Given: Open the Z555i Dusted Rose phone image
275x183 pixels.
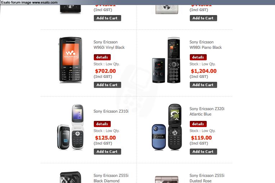Looking at the screenshot, I should tap(166, 179).
